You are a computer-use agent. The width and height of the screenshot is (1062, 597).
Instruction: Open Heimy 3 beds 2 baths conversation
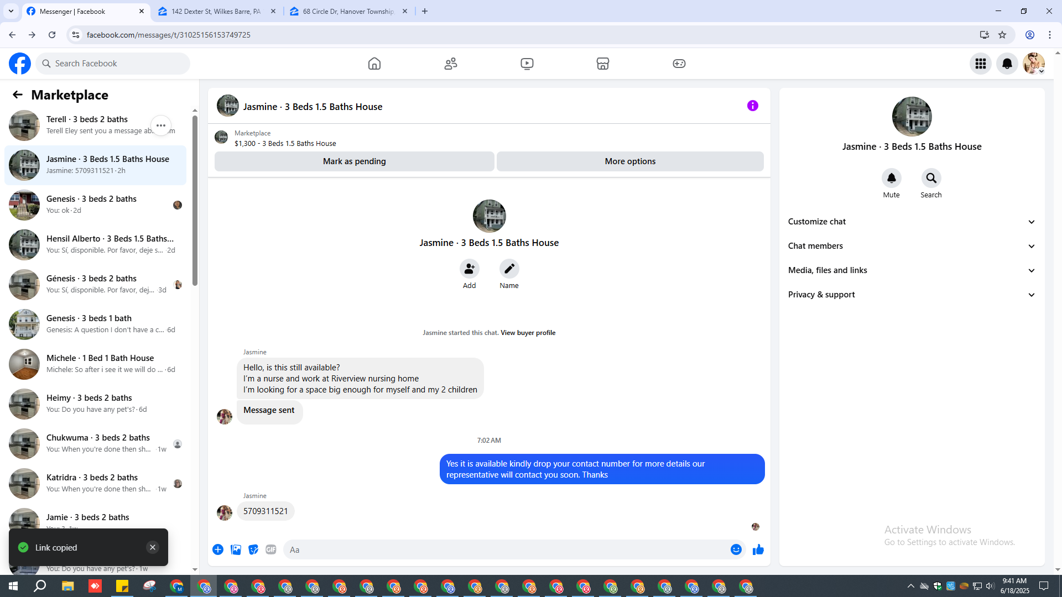(96, 404)
